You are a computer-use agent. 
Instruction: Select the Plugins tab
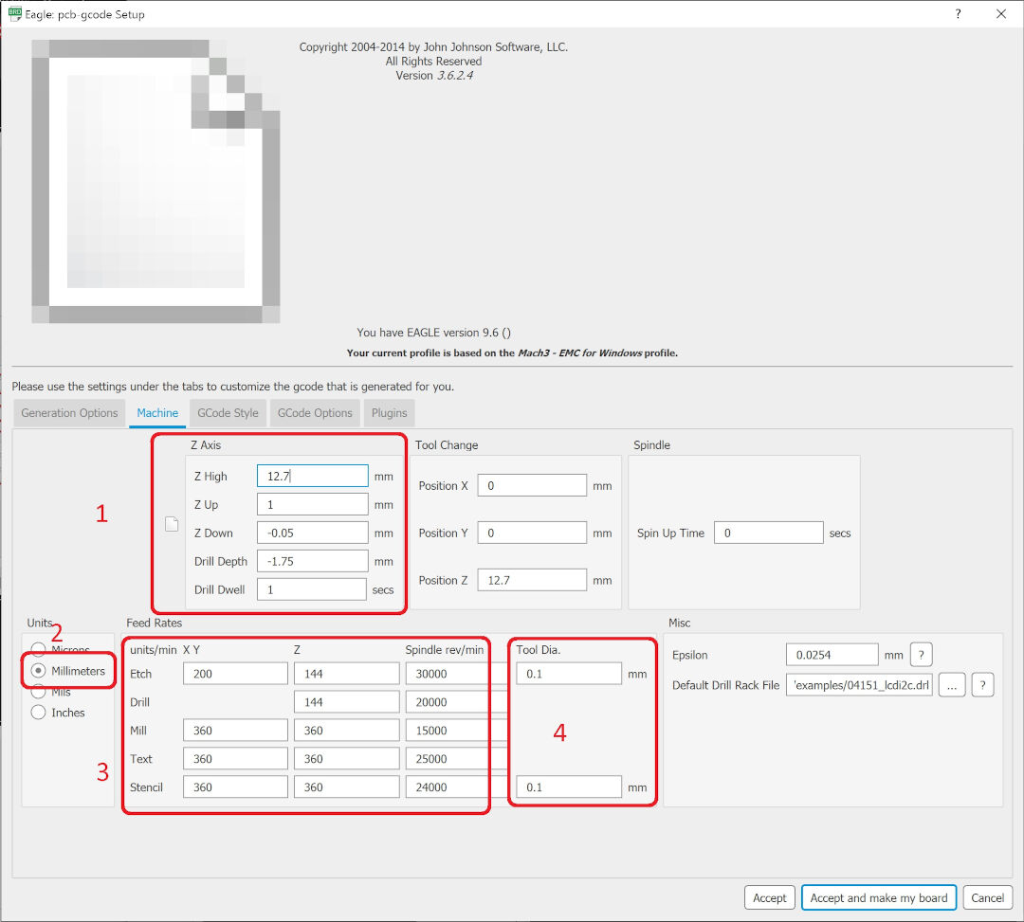point(389,413)
